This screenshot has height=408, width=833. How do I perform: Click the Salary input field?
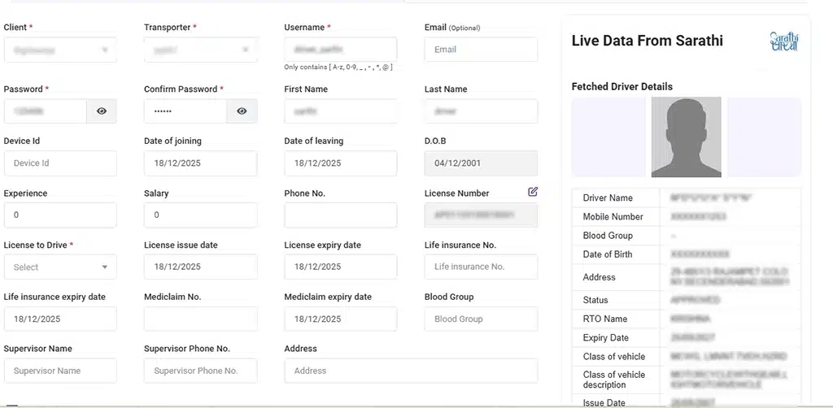coord(200,215)
